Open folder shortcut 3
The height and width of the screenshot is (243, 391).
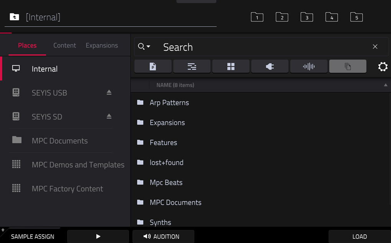[307, 17]
